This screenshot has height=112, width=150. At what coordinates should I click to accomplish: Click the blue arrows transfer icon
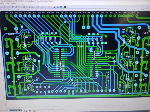tap(58, 7)
